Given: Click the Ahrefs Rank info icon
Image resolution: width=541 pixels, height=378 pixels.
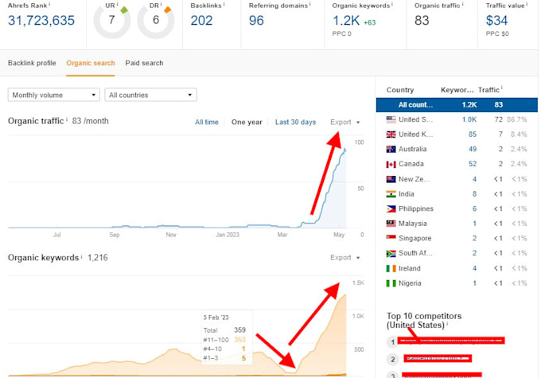Looking at the screenshot, I should click(49, 4).
